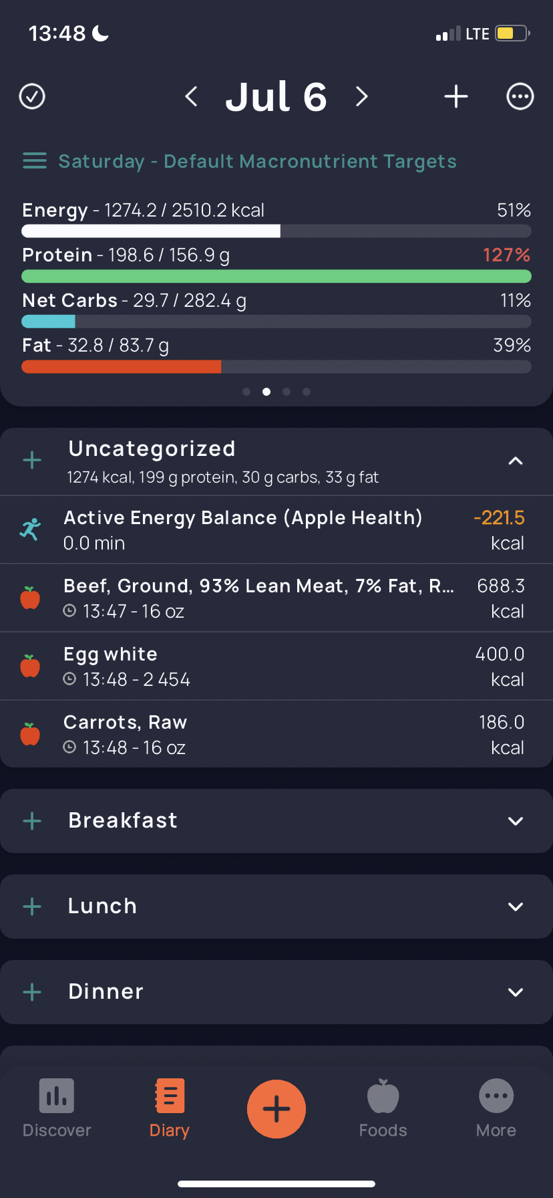Tap the orange central add button
The width and height of the screenshot is (553, 1198).
[x=276, y=1109]
